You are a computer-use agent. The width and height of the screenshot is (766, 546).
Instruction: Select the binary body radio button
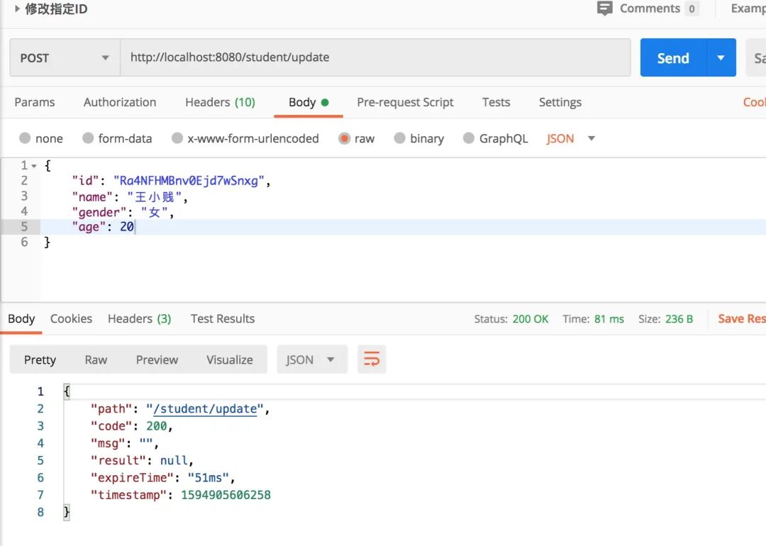[x=400, y=138]
